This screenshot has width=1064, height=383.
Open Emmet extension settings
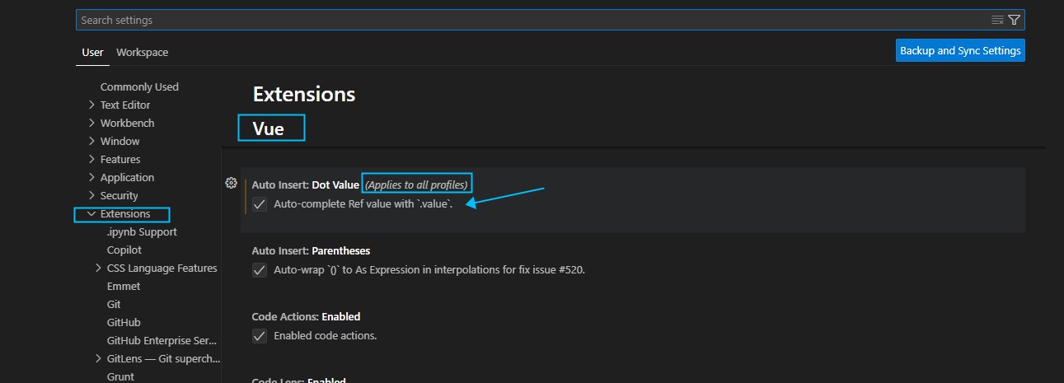click(124, 287)
